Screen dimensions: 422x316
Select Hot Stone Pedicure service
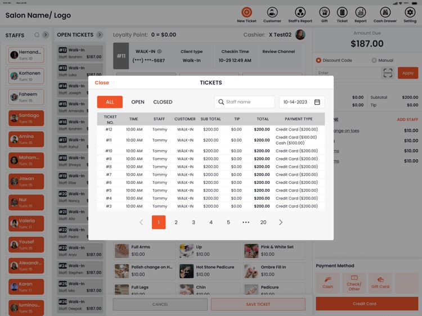pos(209,271)
